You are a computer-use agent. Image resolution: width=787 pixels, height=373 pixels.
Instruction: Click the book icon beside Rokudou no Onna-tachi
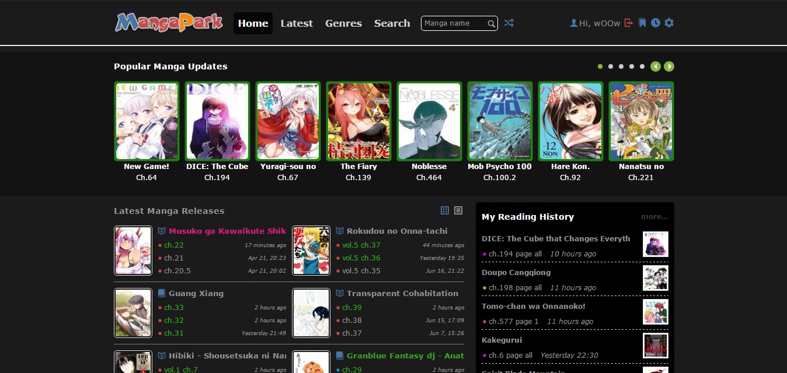click(x=340, y=231)
